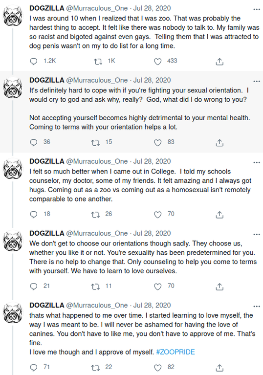Click the DOGZILLA avatar on the last tweet
Viewport: 263px width, 375px height.
(13, 312)
